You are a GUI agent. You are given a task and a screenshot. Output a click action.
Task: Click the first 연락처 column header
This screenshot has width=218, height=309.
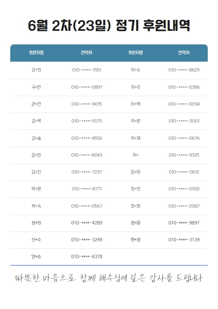(86, 52)
